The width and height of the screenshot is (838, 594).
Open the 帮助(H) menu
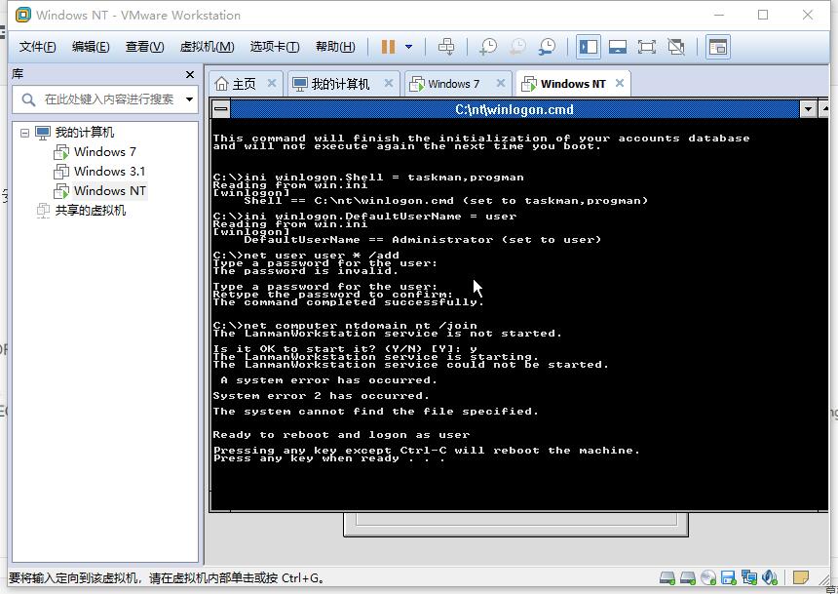click(335, 47)
